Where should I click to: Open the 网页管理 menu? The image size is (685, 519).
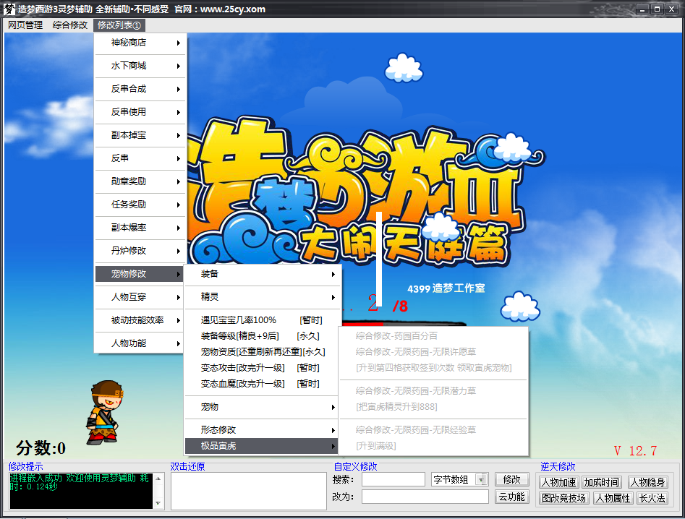coord(25,25)
